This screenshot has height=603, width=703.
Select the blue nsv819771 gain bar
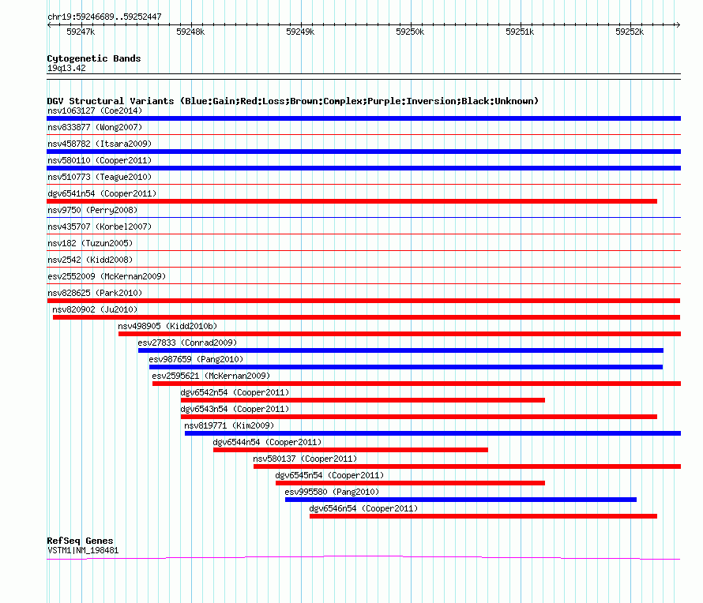(x=433, y=433)
